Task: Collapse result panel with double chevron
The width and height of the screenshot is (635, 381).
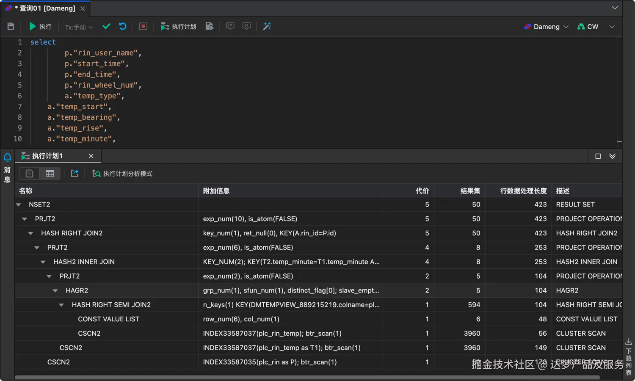Action: [612, 156]
